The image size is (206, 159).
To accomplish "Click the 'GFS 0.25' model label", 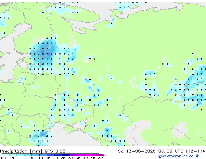I will coord(55,151).
